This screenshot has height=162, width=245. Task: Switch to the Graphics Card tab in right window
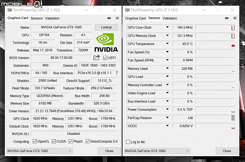[135, 18]
